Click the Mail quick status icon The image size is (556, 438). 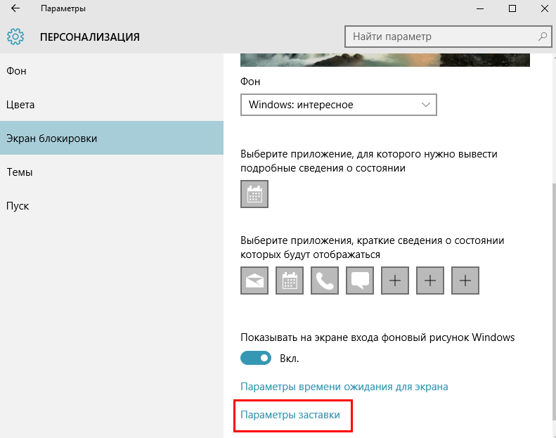tap(254, 281)
